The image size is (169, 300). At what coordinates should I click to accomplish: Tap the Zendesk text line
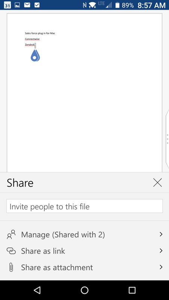point(30,45)
